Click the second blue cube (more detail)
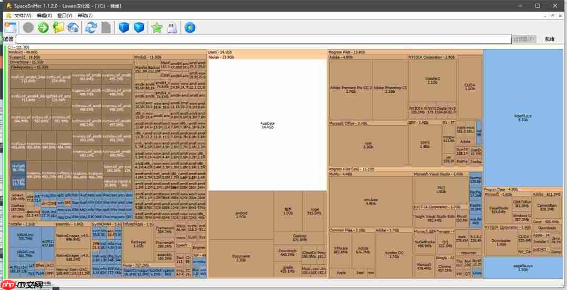The image size is (567, 290). (x=139, y=28)
